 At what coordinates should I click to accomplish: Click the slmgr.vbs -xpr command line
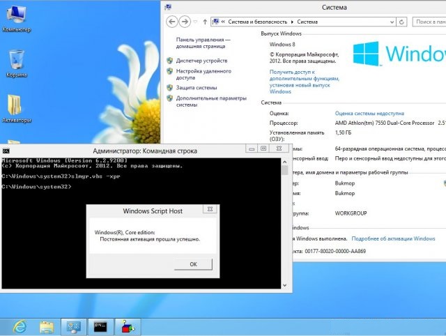[x=95, y=176]
